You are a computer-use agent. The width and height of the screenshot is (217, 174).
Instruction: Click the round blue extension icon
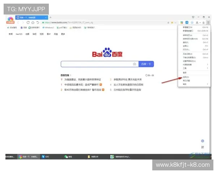pyautogui.click(x=192, y=22)
